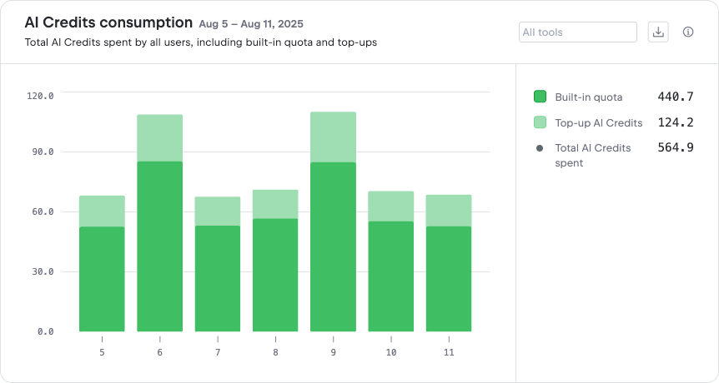Select the built-in quota bar for day 10
The height and width of the screenshot is (383, 719).
pyautogui.click(x=390, y=276)
